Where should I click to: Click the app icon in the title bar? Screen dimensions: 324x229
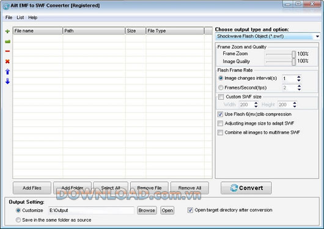(x=6, y=6)
